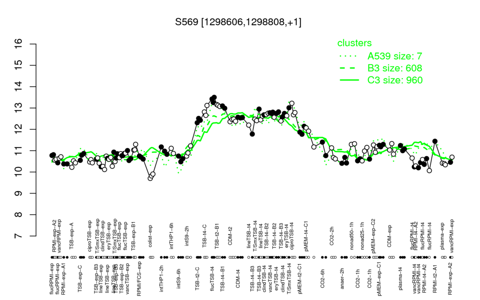The height and width of the screenshot is (300, 480).
Task: Click y-axis tick label '7'
Action: (19, 236)
